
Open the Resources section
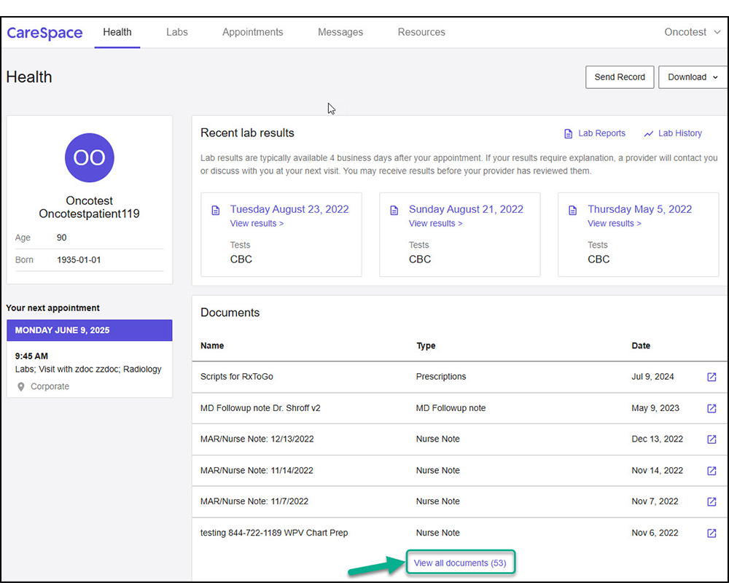(421, 32)
